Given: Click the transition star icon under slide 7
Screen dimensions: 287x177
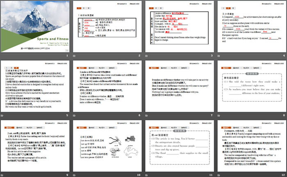Looking at the screenshot, I should (146, 116).
